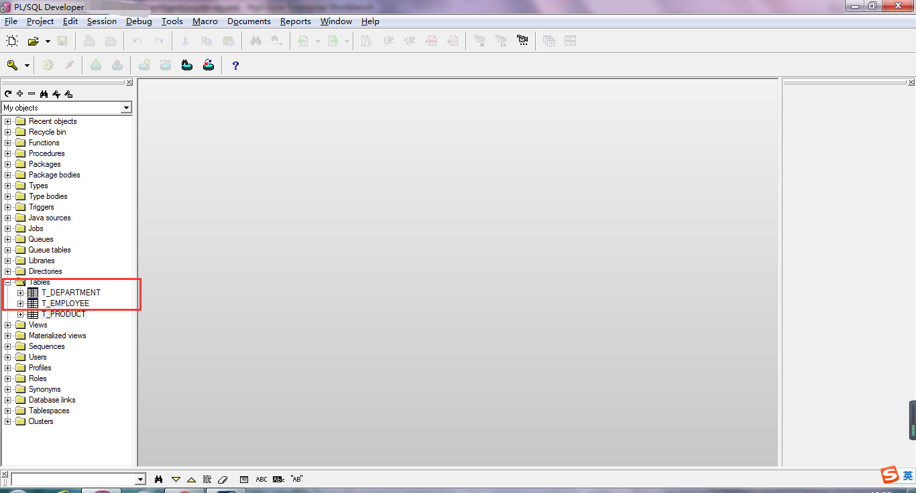Click the Open folder toolbar icon
The width and height of the screenshot is (916, 493).
[33, 41]
